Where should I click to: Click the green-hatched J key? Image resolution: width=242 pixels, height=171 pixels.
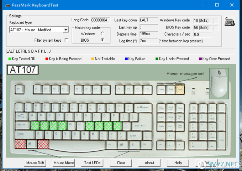(90, 126)
